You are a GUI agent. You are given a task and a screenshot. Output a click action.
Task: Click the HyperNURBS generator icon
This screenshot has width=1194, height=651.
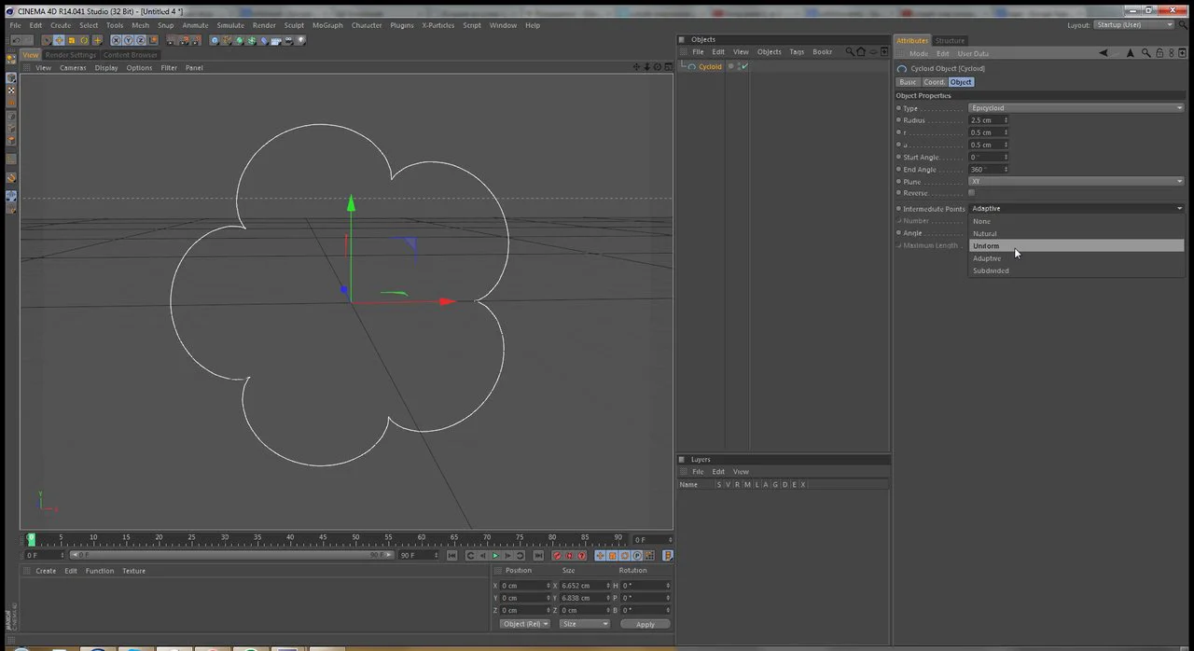click(x=239, y=40)
